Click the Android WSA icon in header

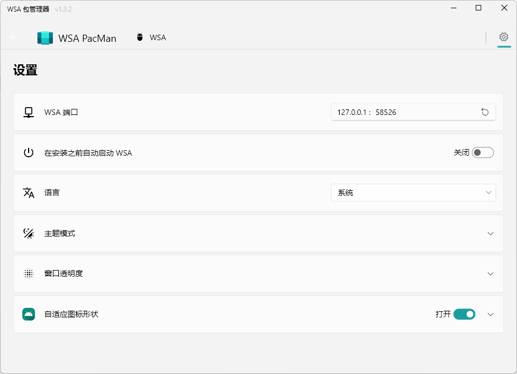pos(140,37)
